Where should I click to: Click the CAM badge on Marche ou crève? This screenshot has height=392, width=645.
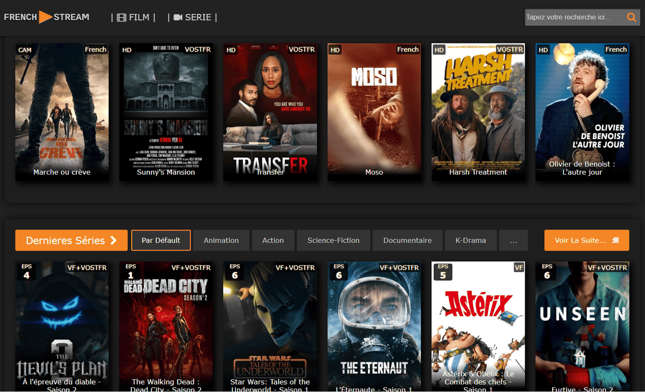coord(25,50)
